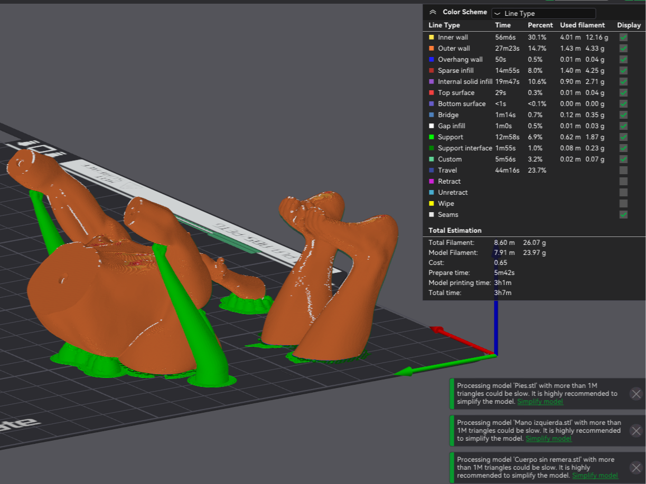The width and height of the screenshot is (646, 484).
Task: Click the green Support color swatch
Action: point(432,137)
